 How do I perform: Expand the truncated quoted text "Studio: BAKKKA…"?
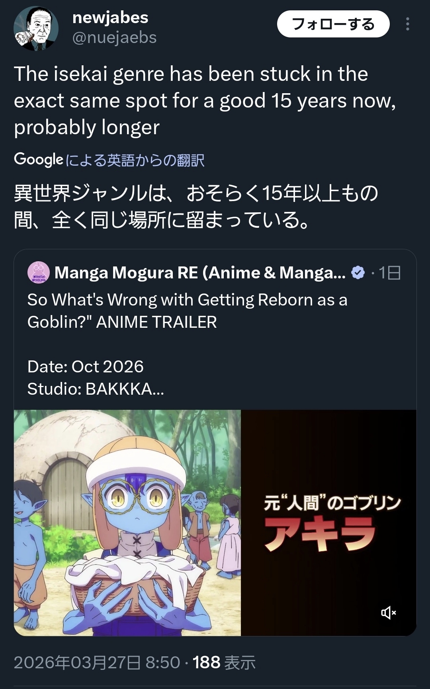click(96, 389)
